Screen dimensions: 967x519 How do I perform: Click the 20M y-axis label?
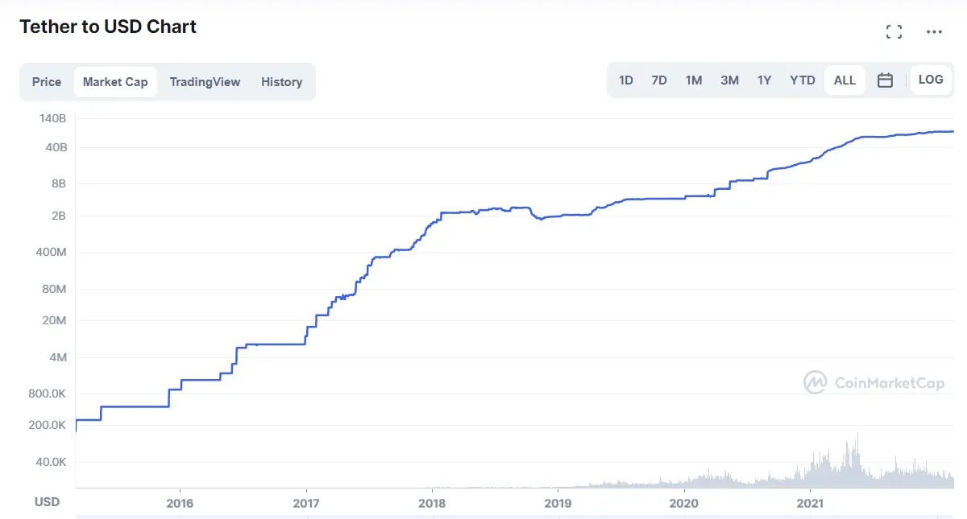(x=55, y=320)
